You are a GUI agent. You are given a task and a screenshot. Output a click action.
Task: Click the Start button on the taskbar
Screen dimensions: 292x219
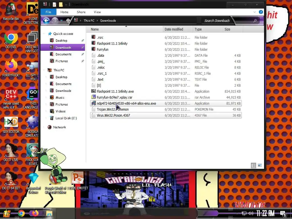coord(7,213)
